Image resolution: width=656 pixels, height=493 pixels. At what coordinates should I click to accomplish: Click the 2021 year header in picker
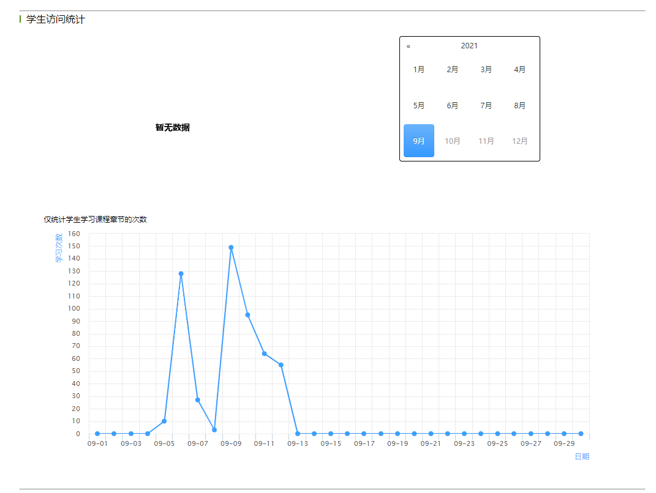pyautogui.click(x=469, y=46)
